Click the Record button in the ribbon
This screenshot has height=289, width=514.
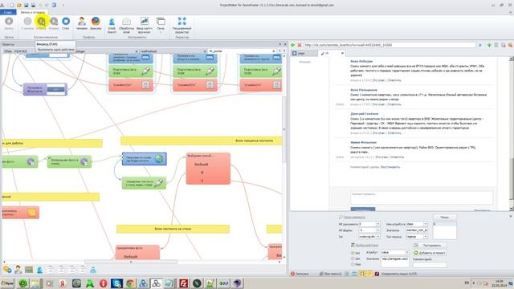(x=9, y=23)
